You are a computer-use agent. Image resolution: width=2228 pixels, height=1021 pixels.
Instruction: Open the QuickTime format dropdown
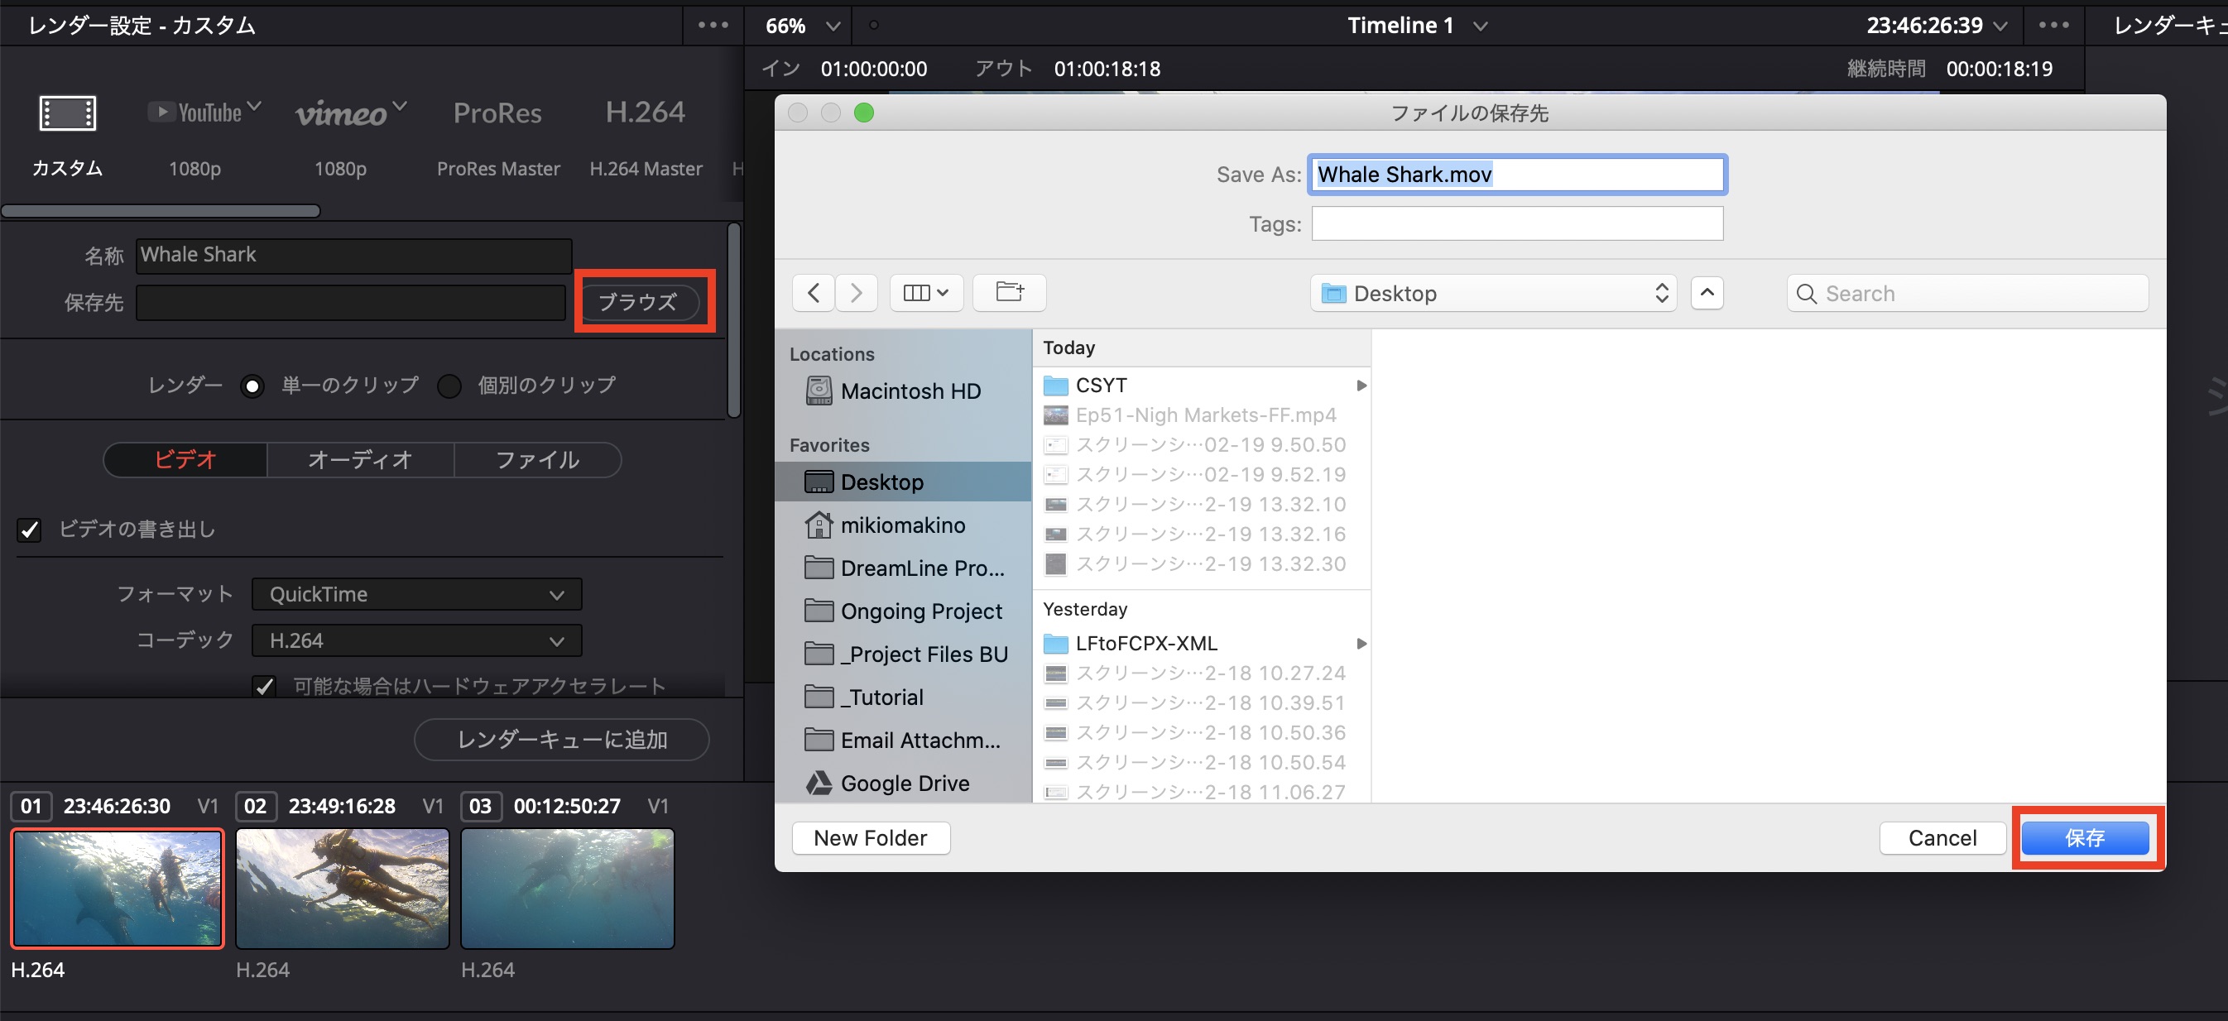point(416,594)
